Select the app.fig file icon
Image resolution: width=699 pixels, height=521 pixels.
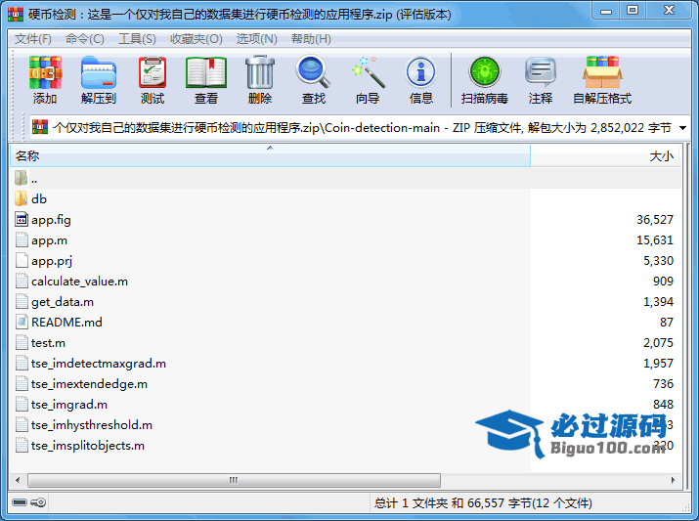[22, 219]
